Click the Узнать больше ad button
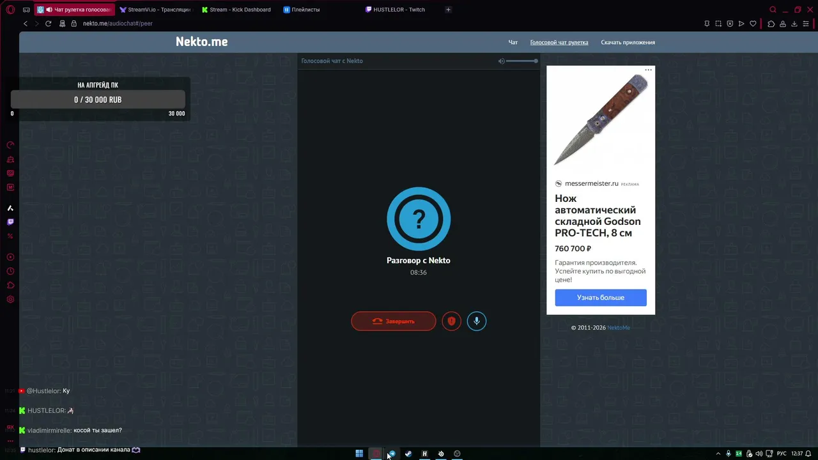The height and width of the screenshot is (460, 818). [601, 298]
